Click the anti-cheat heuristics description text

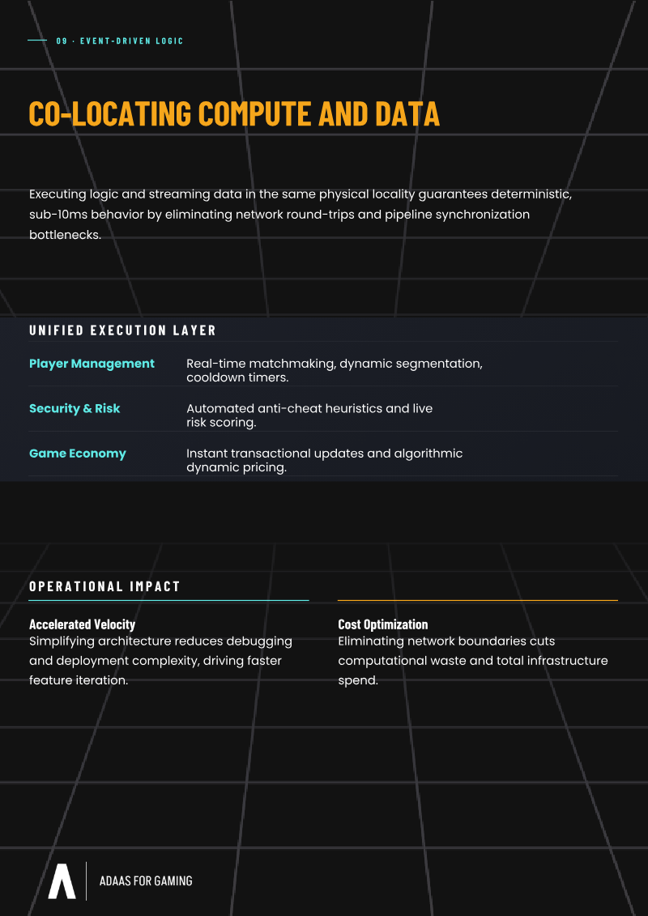pyautogui.click(x=309, y=415)
